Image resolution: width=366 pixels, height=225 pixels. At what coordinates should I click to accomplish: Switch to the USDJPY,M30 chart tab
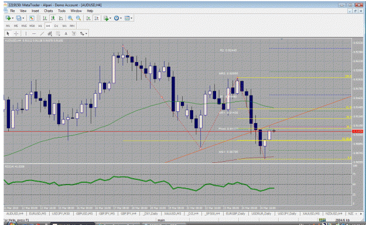pyautogui.click(x=61, y=213)
